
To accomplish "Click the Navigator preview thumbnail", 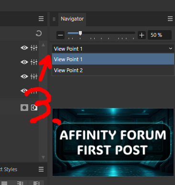I will 113,142.
